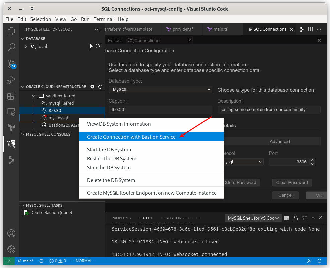The height and width of the screenshot is (268, 330).
Task: Open the output channel selector dropdown
Action: [x=253, y=218]
